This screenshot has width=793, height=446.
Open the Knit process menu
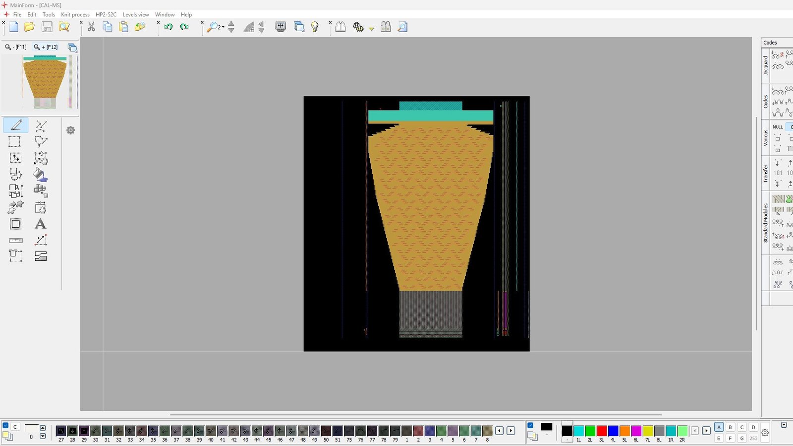(75, 15)
